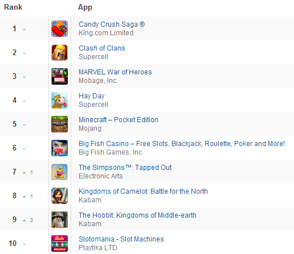294x254 pixels.
Task: Open the Minecraft – Pocket Edition link
Action: coord(119,120)
